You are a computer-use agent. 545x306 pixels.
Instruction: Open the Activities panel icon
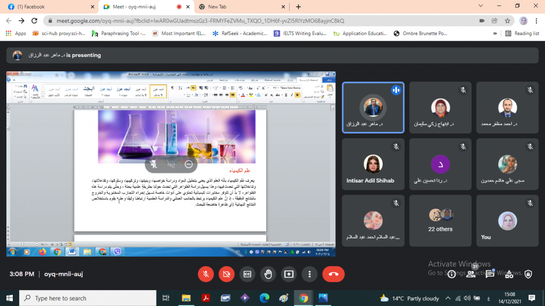(509, 274)
